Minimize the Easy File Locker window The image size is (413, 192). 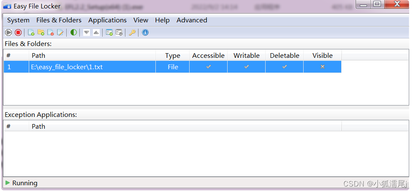point(363,4)
